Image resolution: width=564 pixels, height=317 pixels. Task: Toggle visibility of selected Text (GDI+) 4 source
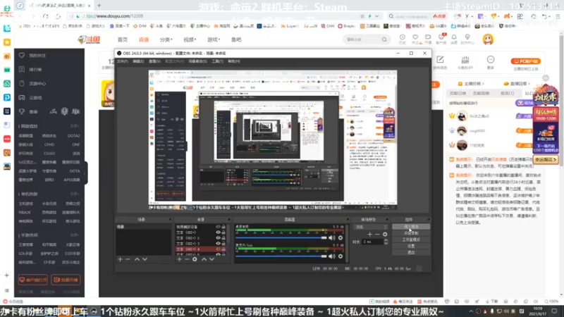(218, 249)
